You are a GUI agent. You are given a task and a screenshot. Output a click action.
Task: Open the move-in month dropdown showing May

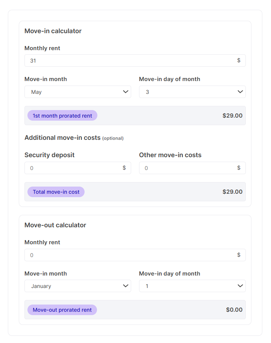click(x=78, y=92)
